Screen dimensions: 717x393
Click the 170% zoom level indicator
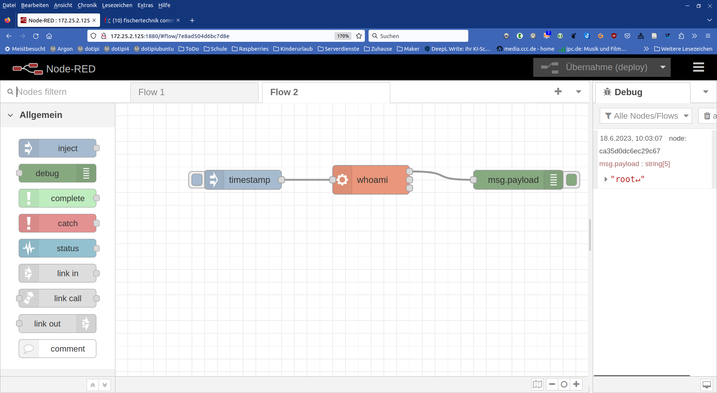(343, 36)
